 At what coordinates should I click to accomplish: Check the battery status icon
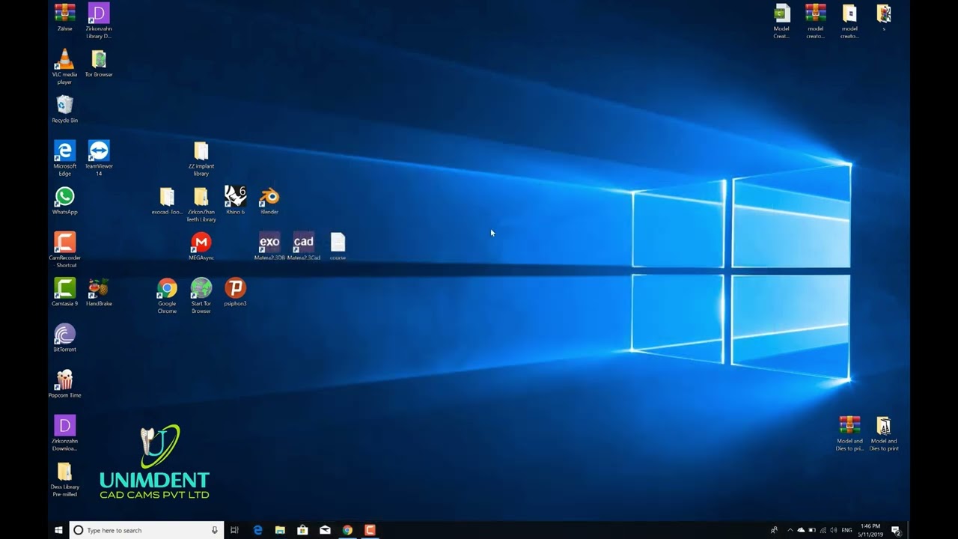tap(812, 530)
